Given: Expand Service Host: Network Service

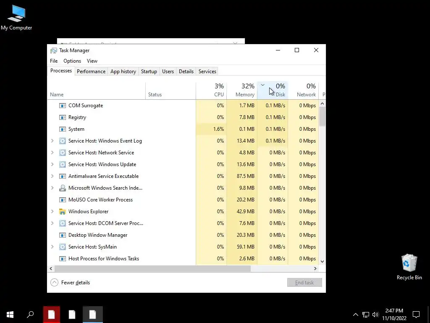Looking at the screenshot, I should [52, 153].
